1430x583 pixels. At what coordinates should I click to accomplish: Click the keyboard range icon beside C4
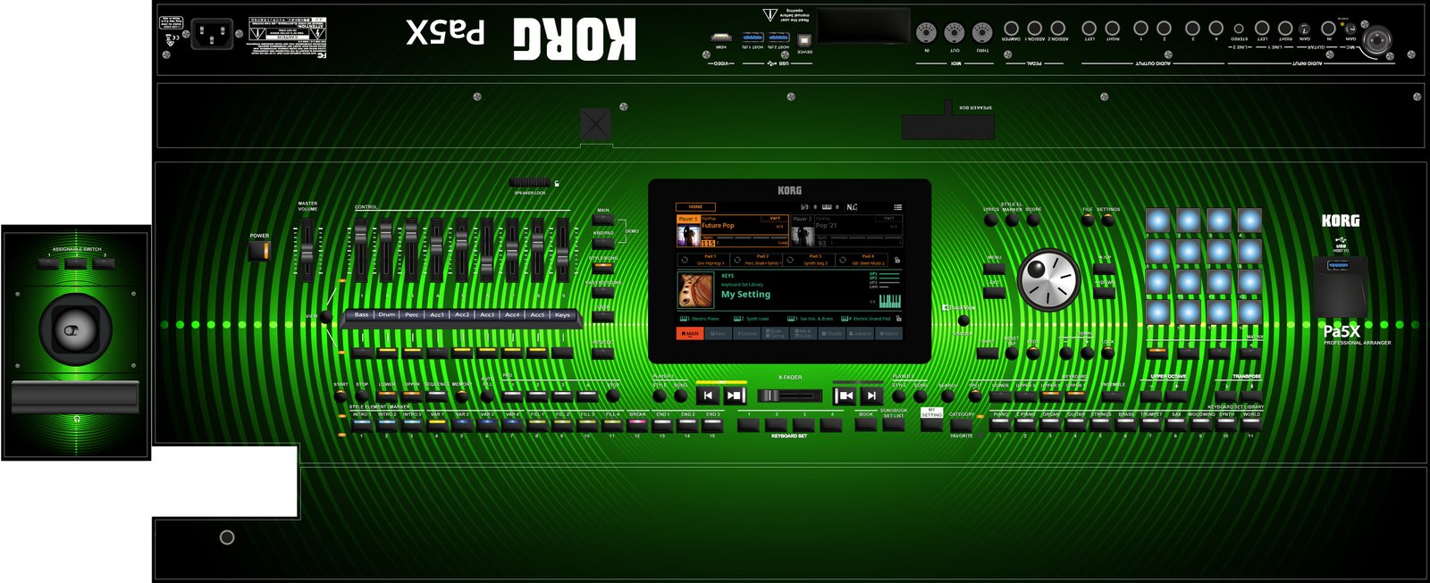[x=889, y=302]
